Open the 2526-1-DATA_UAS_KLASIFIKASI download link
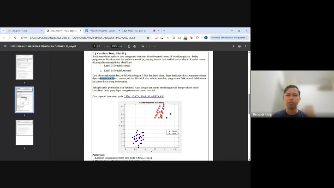 [144, 96]
